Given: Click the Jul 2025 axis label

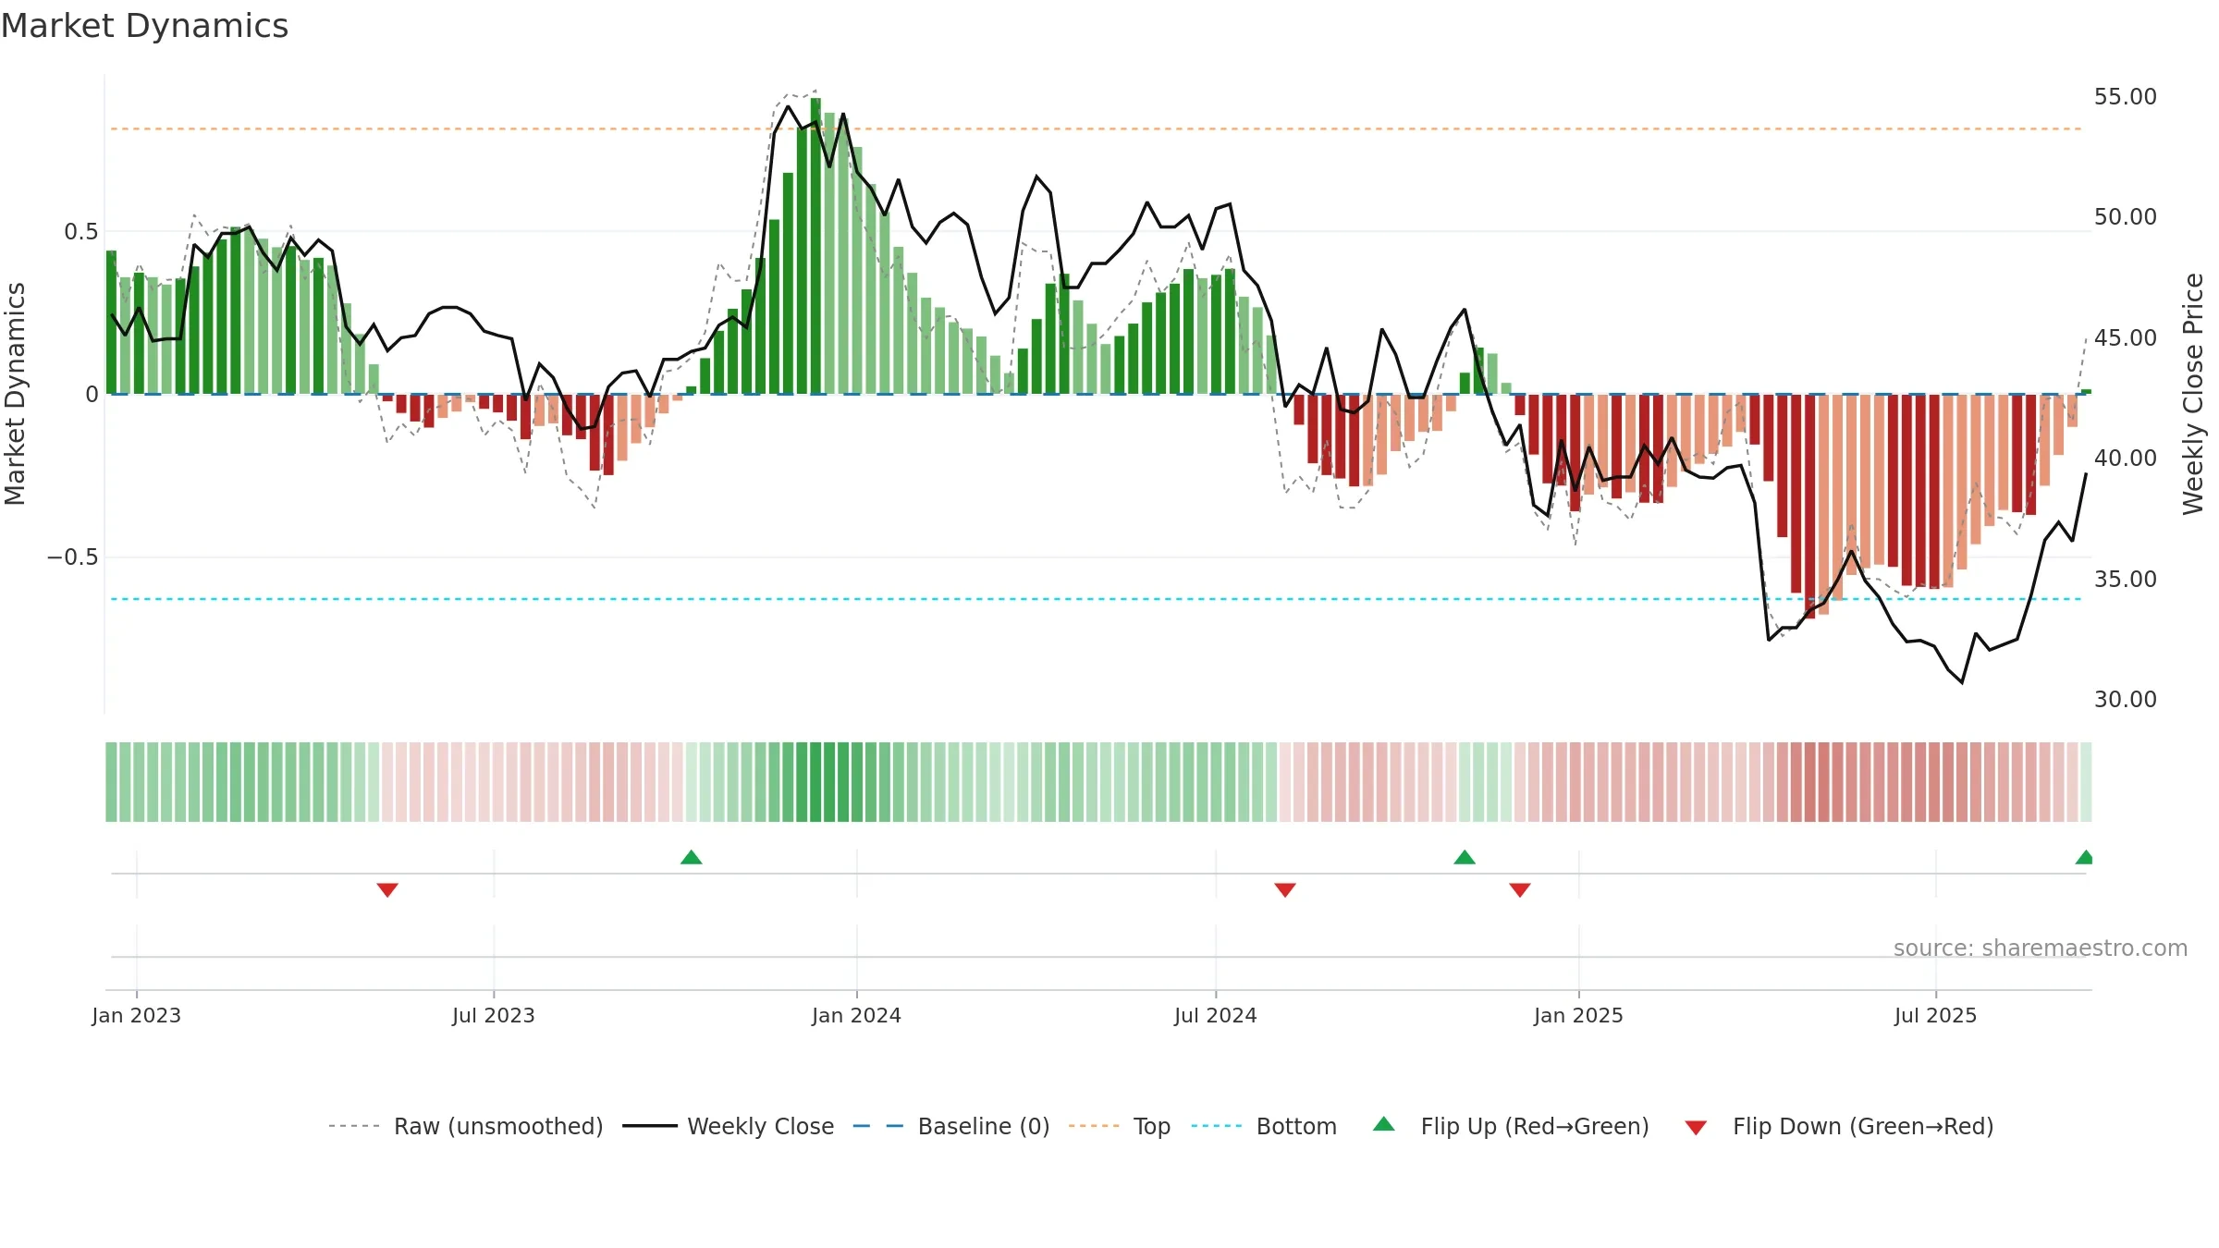Looking at the screenshot, I should pyautogui.click(x=1936, y=1015).
